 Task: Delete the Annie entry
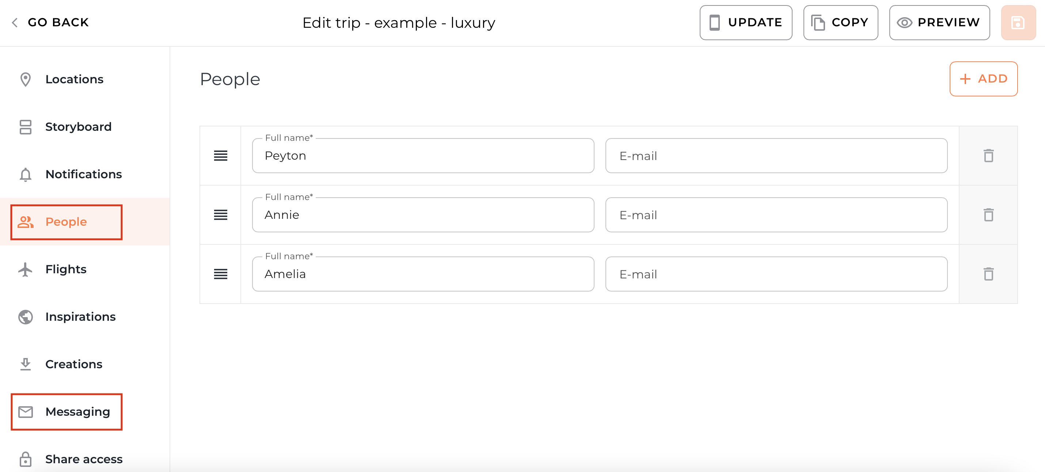(x=989, y=215)
